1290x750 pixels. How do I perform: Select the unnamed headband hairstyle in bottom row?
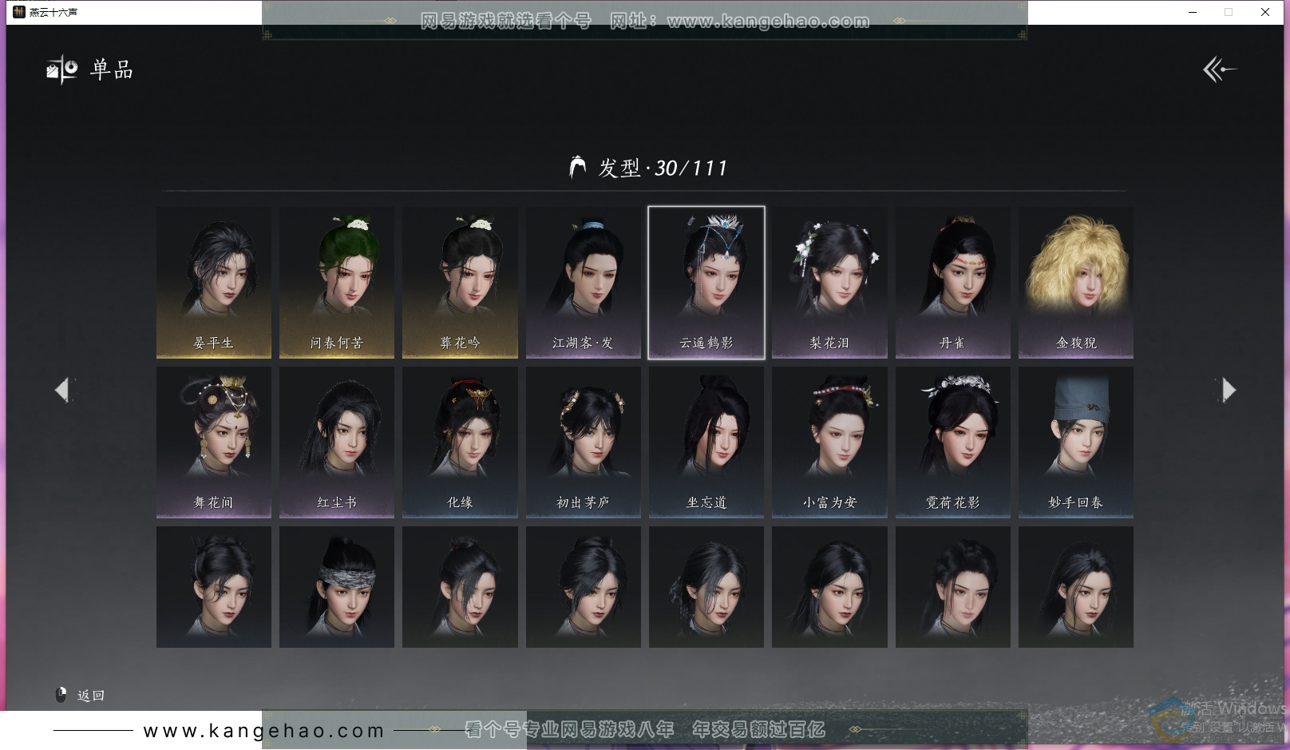[337, 587]
